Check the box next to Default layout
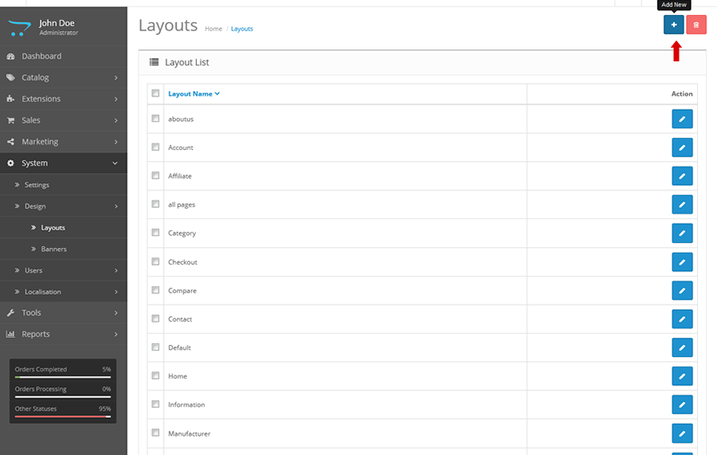 point(155,347)
